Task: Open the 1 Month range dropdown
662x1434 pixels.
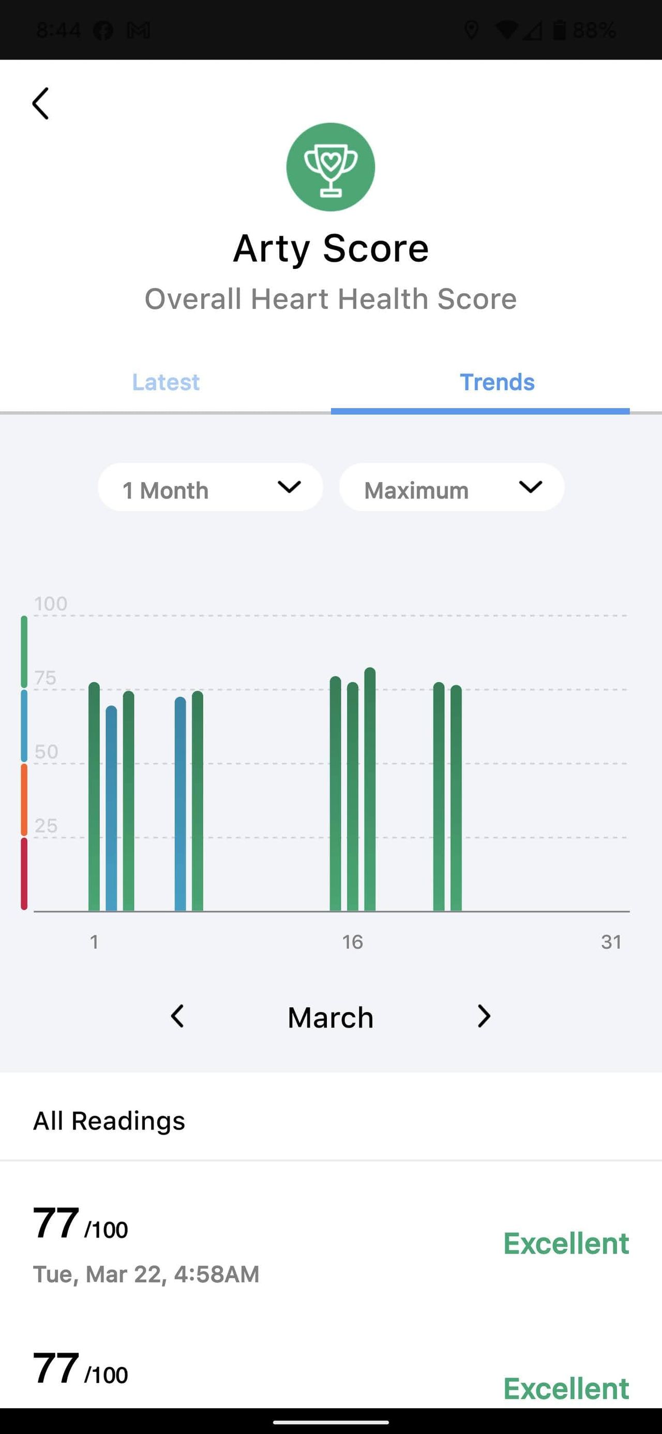Action: 210,487
